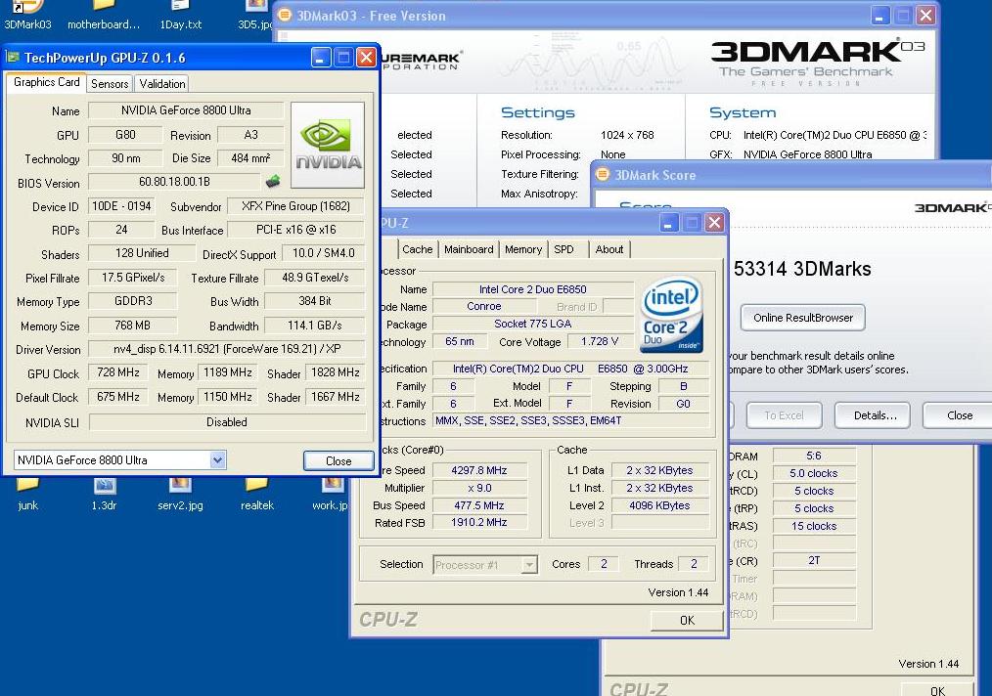Open the SPD tab in CPU-Z
992x696 pixels.
tap(564, 249)
